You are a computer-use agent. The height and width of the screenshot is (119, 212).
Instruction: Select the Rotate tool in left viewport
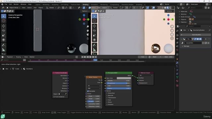pos(4,31)
